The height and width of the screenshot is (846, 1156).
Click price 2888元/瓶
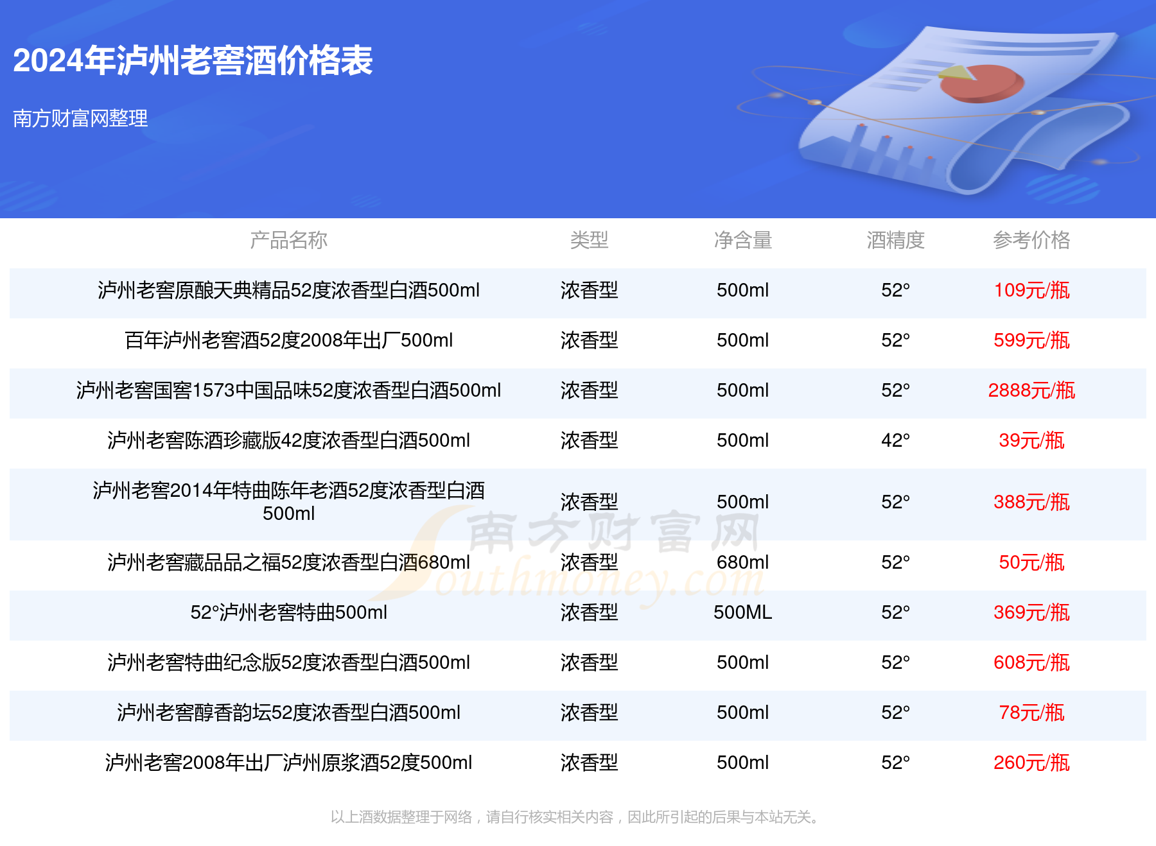pos(1031,390)
